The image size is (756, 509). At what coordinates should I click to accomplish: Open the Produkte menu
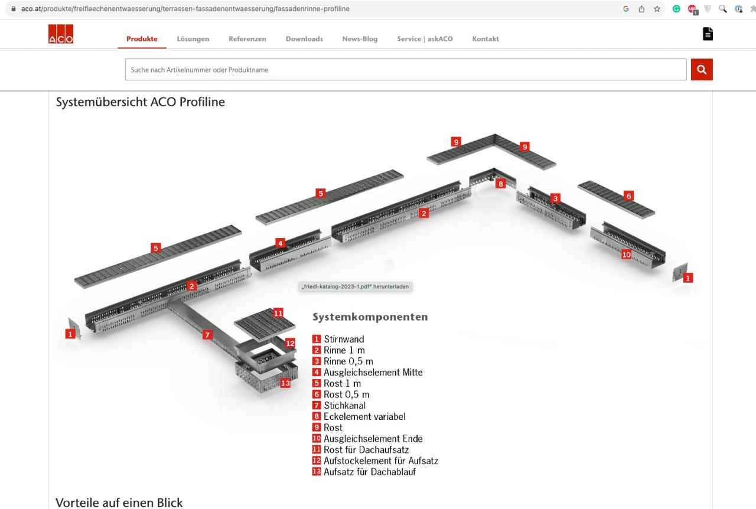142,39
